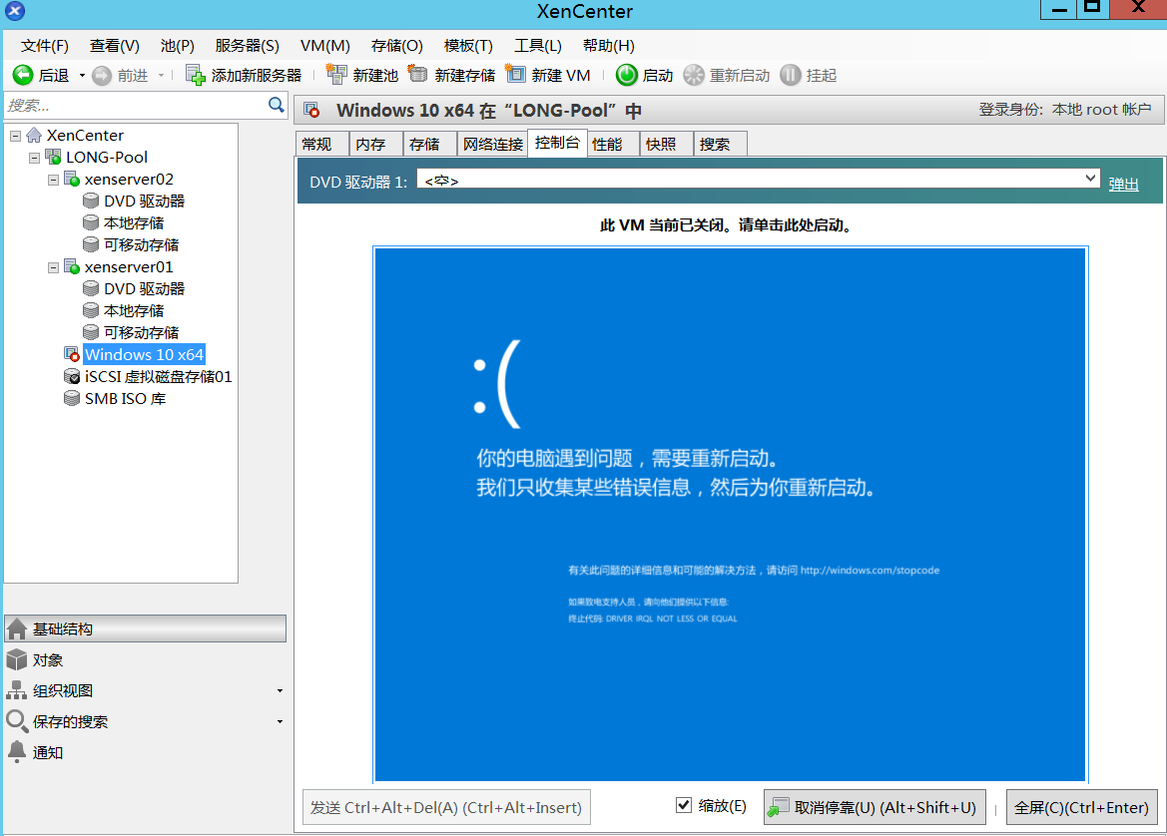Expand the Organization Views dropdown arrow
This screenshot has width=1167, height=836.
click(x=280, y=691)
